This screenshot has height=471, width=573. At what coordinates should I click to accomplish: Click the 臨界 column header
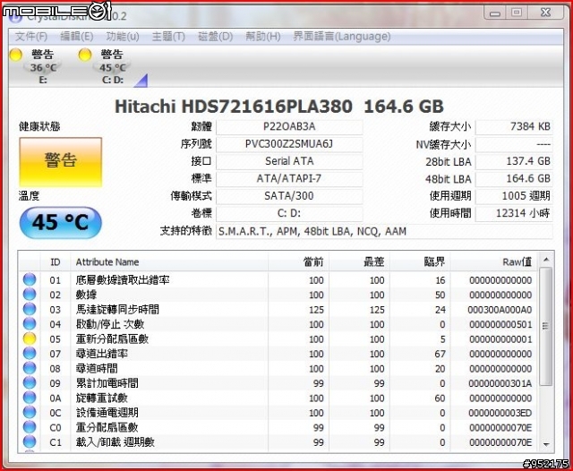coord(420,262)
